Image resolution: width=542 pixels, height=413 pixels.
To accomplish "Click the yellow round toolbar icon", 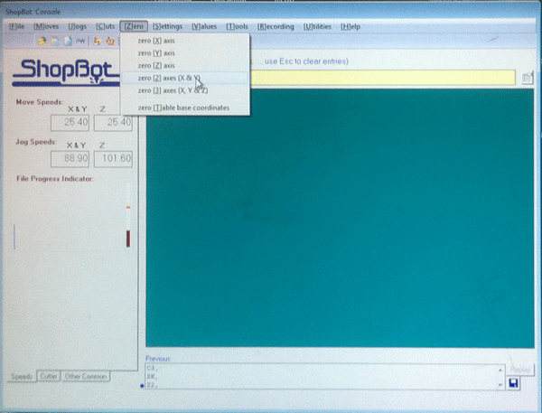I will tap(42, 42).
